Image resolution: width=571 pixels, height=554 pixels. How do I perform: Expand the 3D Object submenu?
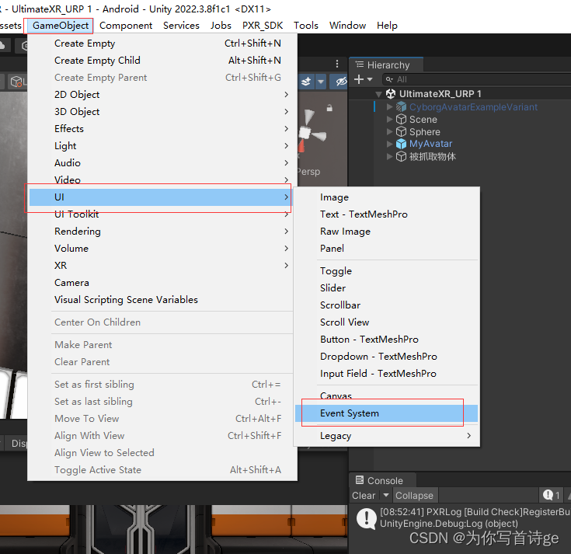tap(162, 112)
